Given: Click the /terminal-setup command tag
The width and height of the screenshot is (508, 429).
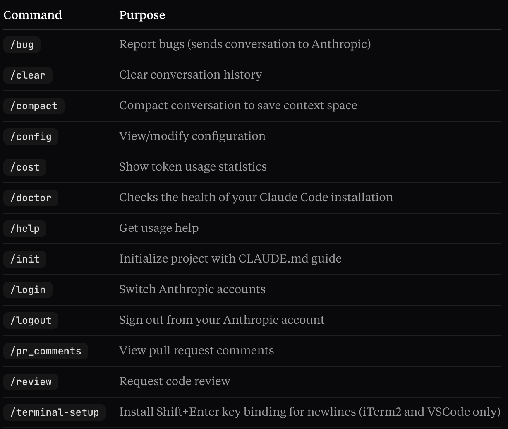Looking at the screenshot, I should [x=55, y=412].
